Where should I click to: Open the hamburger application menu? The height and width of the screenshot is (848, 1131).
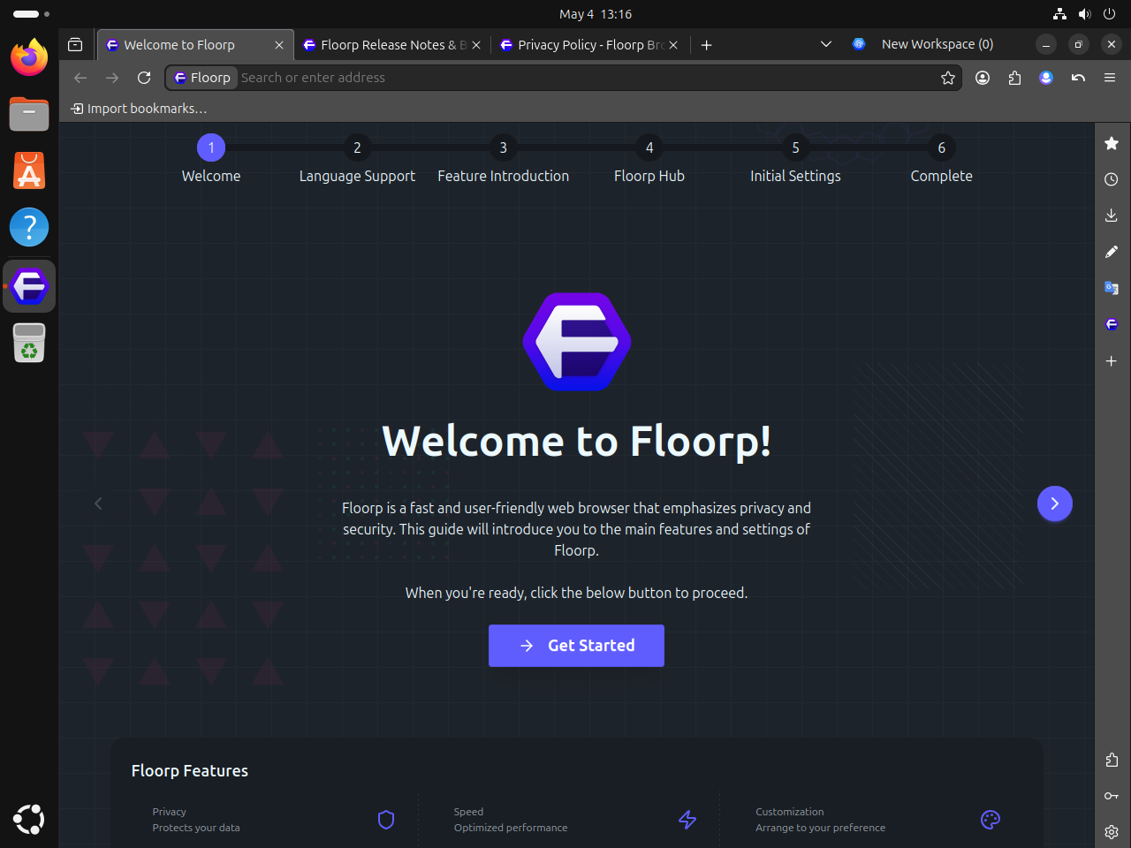tap(1110, 78)
